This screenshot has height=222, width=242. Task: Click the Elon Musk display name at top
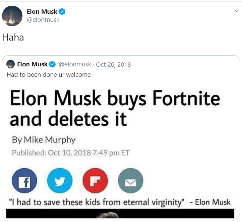click(42, 12)
